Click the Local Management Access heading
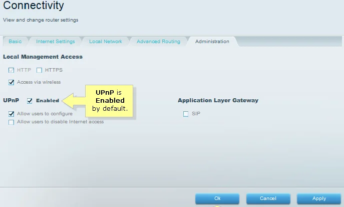Screen dimensions: 344x207 [43, 57]
